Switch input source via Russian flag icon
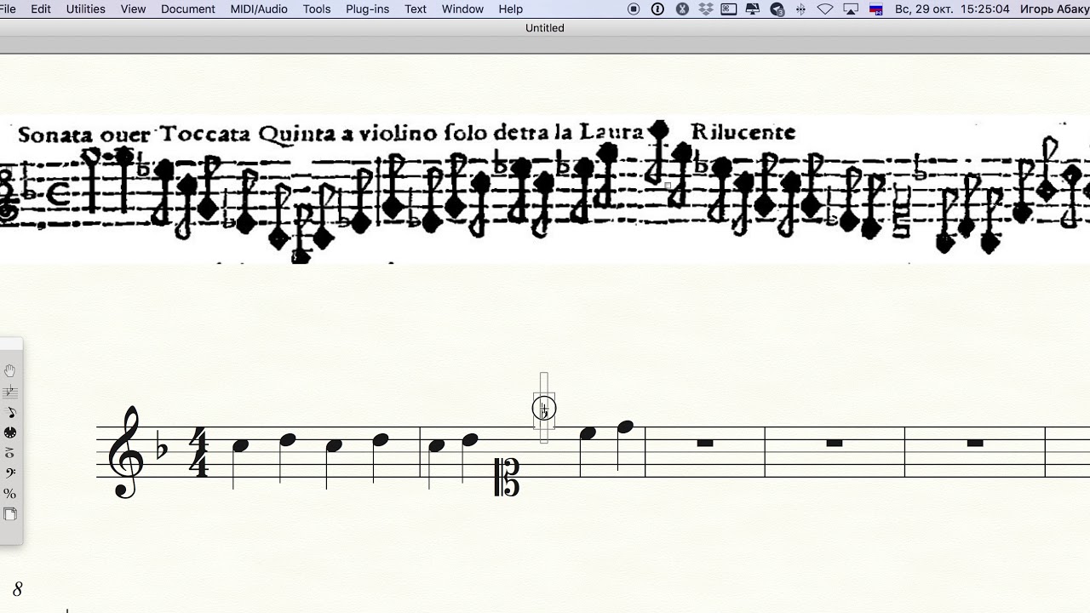The image size is (1090, 613). pyautogui.click(x=876, y=9)
